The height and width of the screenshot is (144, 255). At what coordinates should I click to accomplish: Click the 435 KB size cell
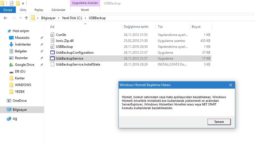[205, 40]
